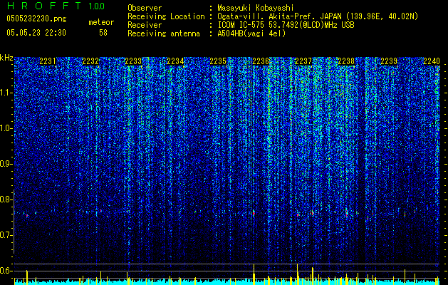Image resolution: width=448 pixels, height=285 pixels.
Task: Click the 2240 time marker
Action: click(x=432, y=61)
